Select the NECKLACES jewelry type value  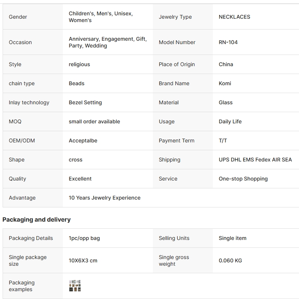click(x=234, y=17)
